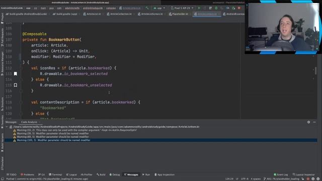This screenshot has height=181, width=322.
Task: Click the AndroidStudyGuide project breadcrumb
Action: pos(12,8)
